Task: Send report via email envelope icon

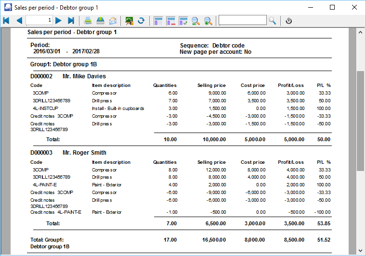Action: (113, 21)
